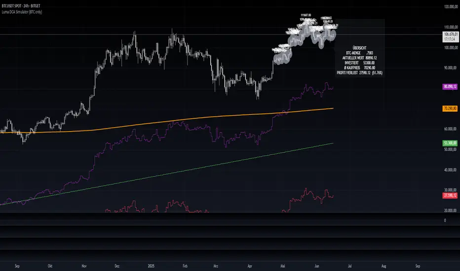The height and width of the screenshot is (271, 460).
Task: Click the 40.000,00 price axis label
Action: 451,170
